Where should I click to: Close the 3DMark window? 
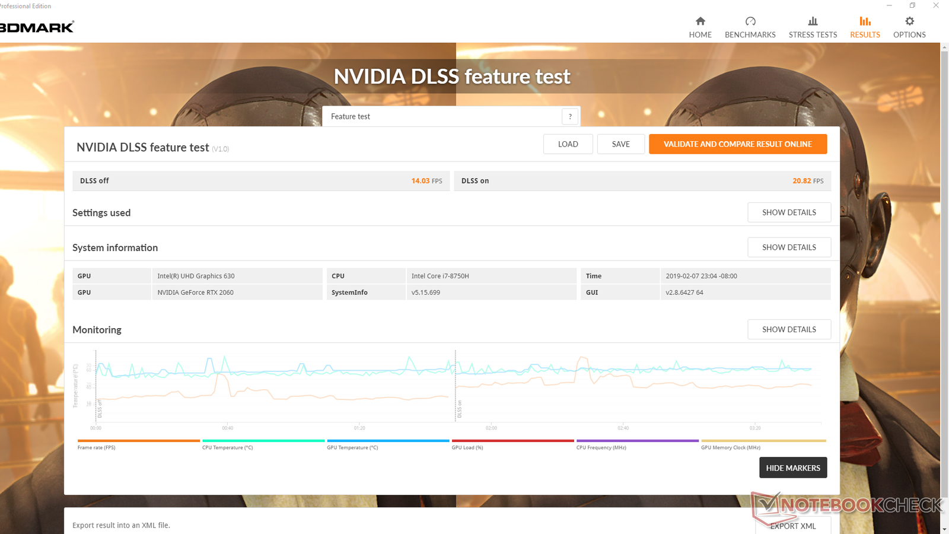(x=936, y=5)
